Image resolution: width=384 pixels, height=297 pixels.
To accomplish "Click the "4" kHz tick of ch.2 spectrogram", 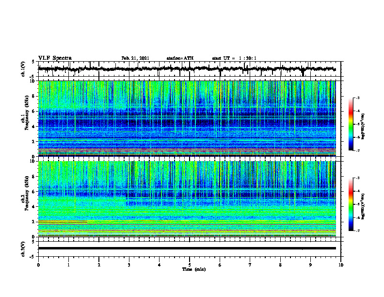I will (33, 207).
